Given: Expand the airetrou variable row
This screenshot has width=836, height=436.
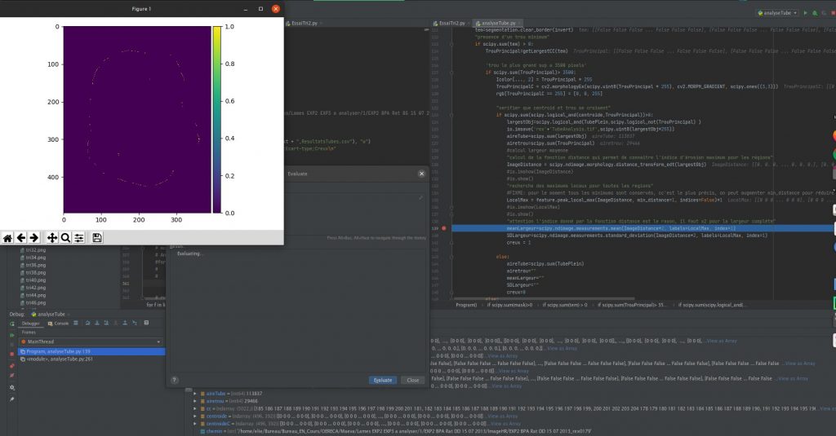Looking at the screenshot, I should 195,401.
